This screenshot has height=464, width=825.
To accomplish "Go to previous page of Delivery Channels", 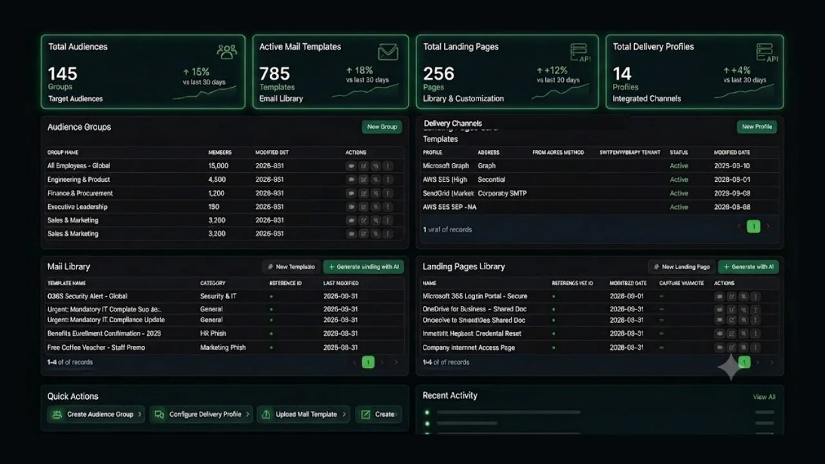I will point(739,226).
